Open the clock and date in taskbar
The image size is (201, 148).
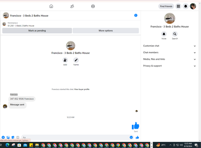click(x=188, y=145)
